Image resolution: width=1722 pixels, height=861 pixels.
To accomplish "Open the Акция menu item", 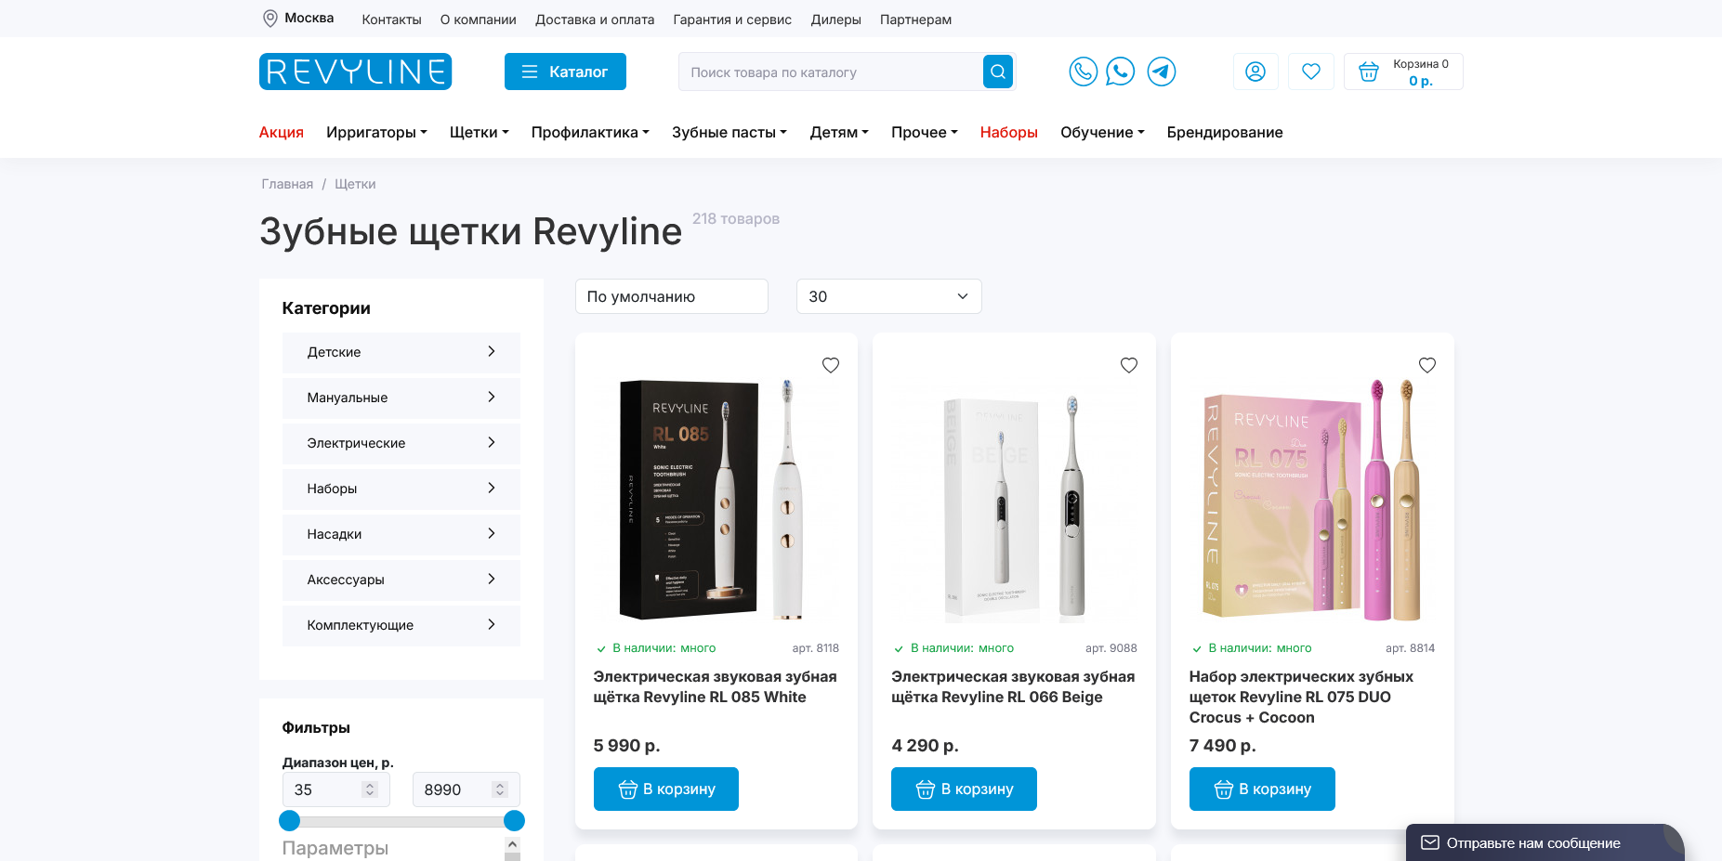I will pyautogui.click(x=282, y=132).
